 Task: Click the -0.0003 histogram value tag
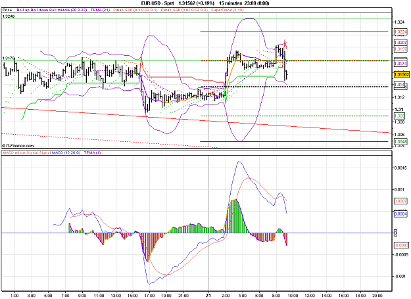pos(401,245)
